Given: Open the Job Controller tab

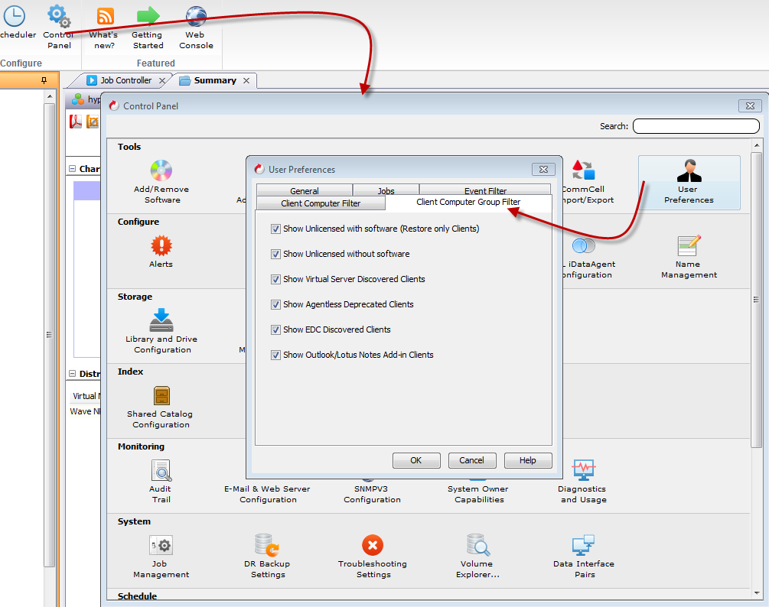Looking at the screenshot, I should 127,80.
